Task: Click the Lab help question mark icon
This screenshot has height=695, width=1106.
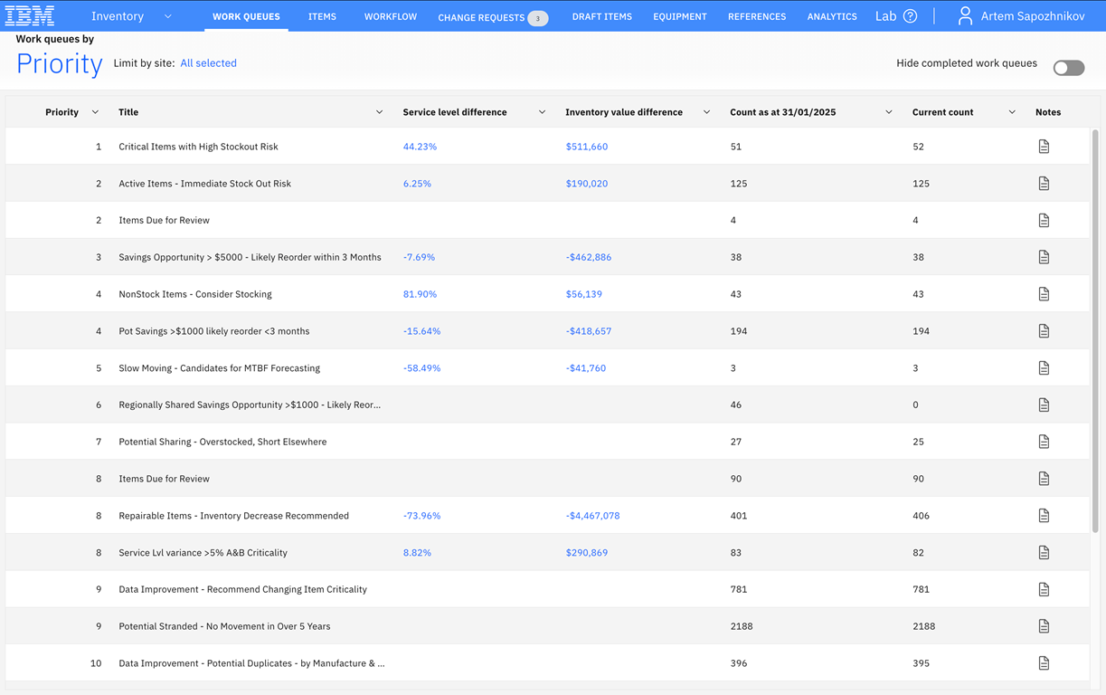Action: tap(911, 16)
